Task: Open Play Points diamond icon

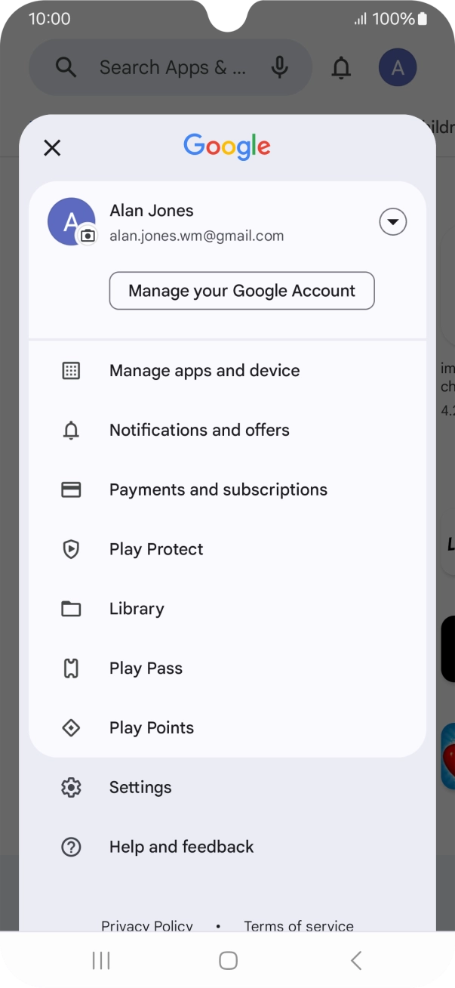Action: point(71,728)
